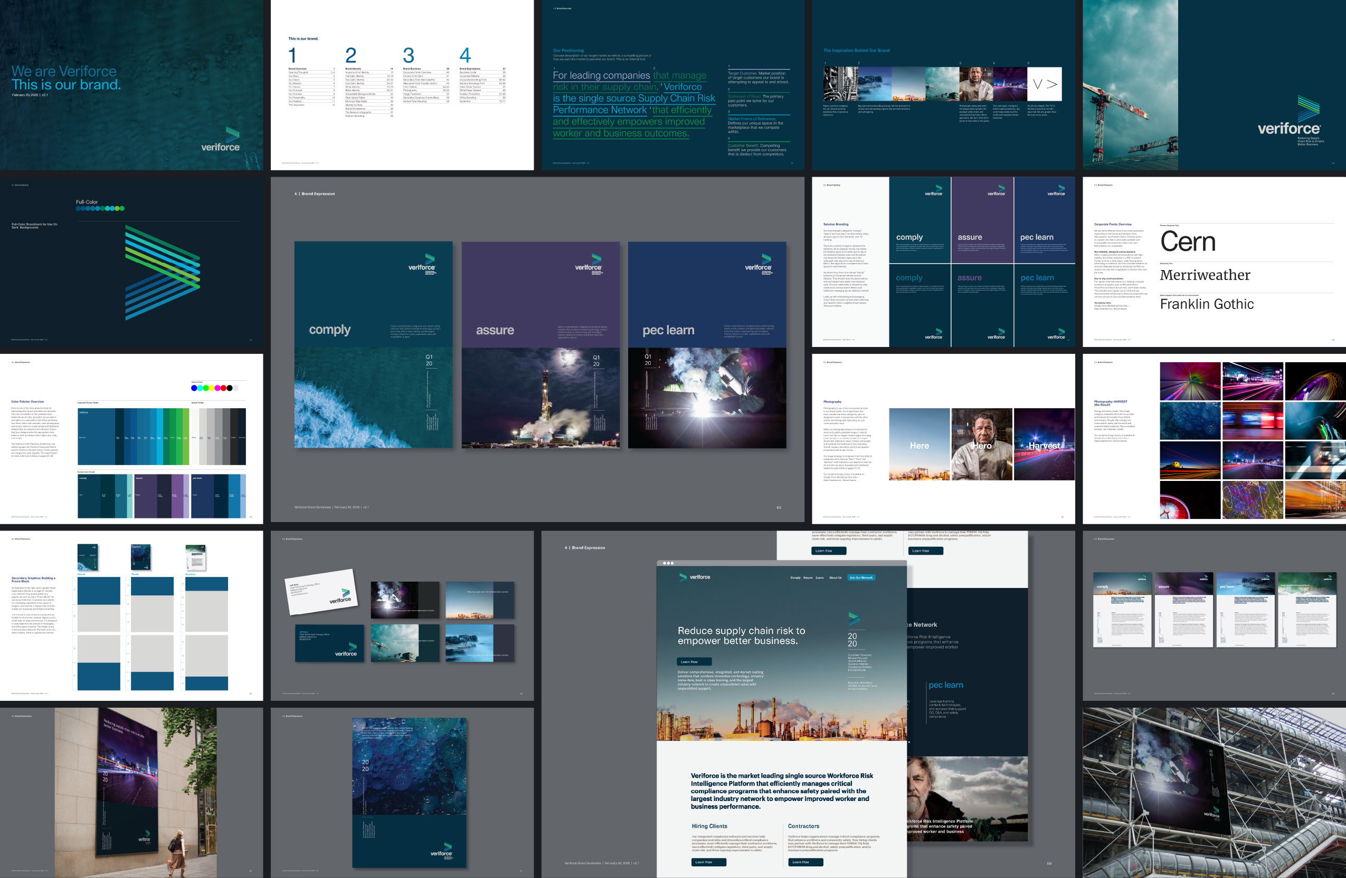The width and height of the screenshot is (1346, 878).
Task: Click the white 'V >' inspiration tile
Action: tap(1044, 84)
